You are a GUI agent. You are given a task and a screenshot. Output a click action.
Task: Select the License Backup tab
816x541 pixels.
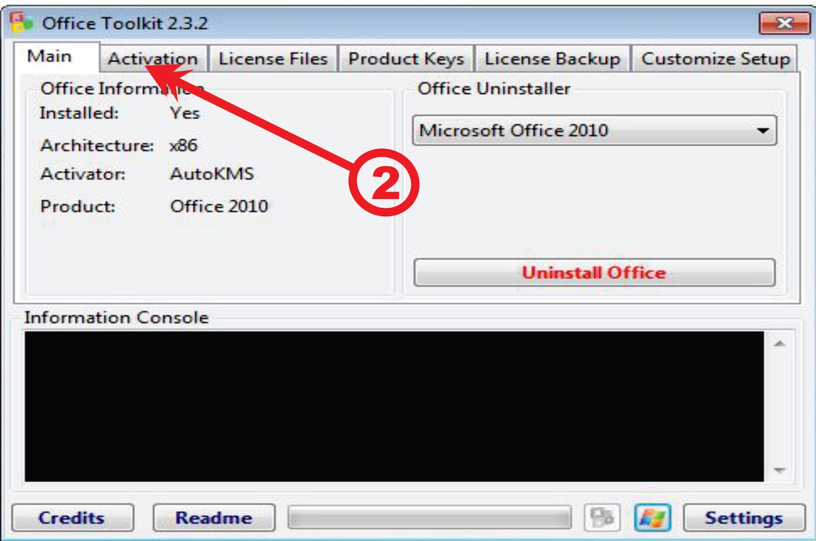(x=552, y=59)
